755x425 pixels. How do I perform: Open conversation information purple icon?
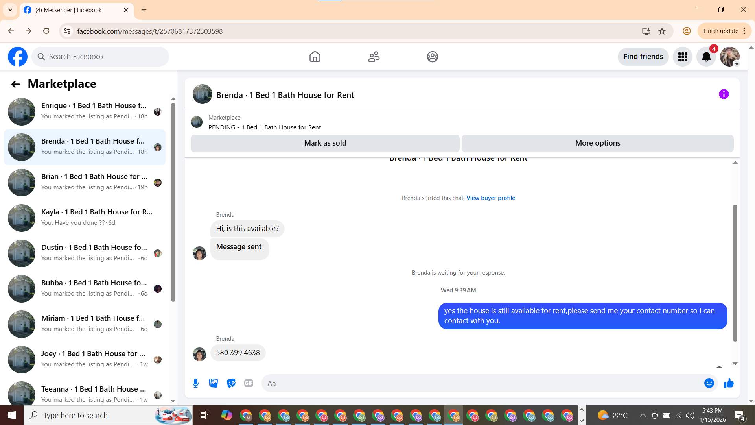724,94
